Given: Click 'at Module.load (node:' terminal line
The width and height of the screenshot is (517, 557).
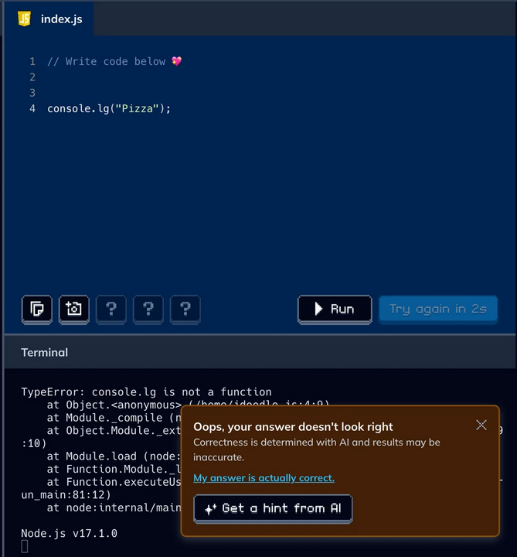Looking at the screenshot, I should (114, 456).
